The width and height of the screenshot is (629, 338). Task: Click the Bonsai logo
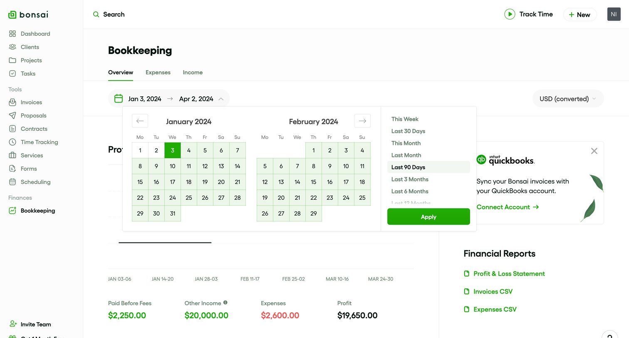coord(28,15)
